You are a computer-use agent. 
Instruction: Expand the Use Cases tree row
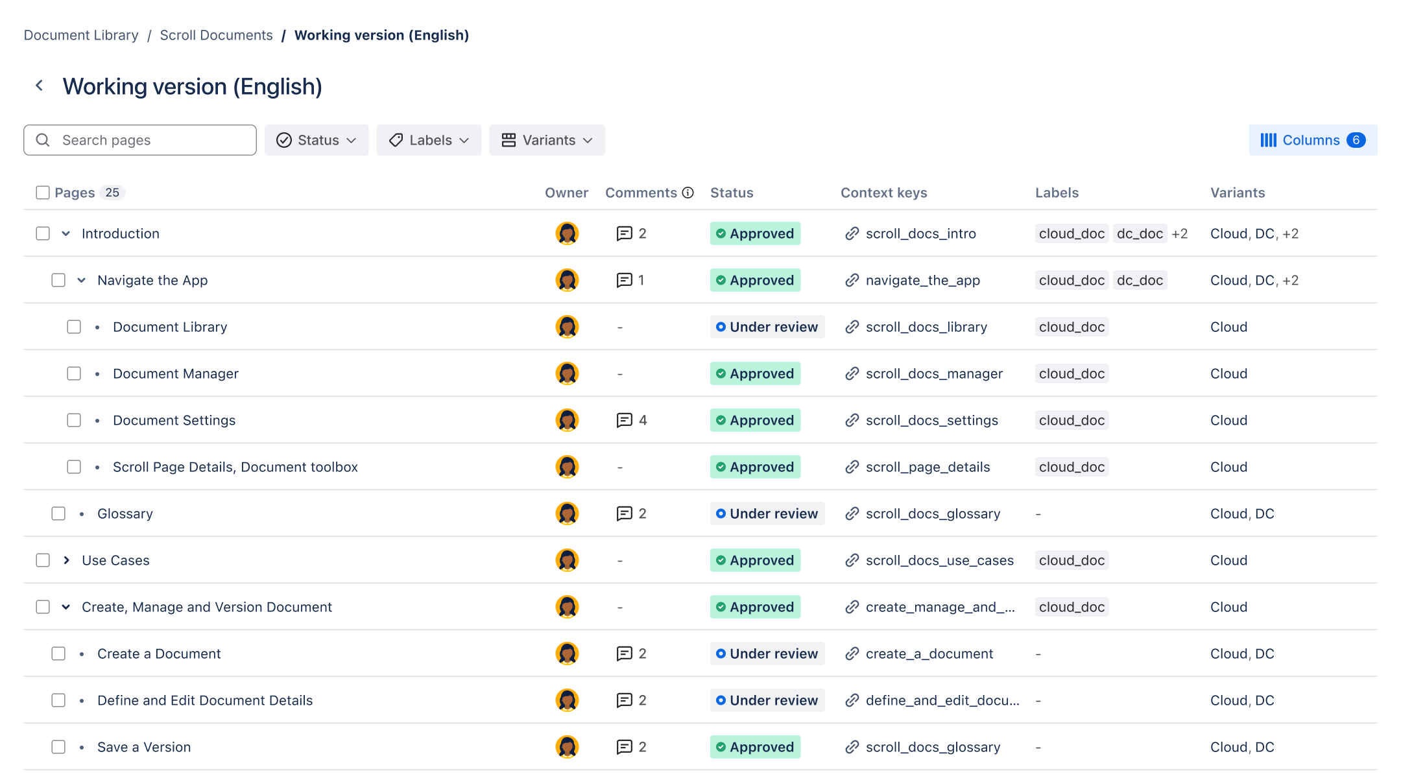(66, 560)
